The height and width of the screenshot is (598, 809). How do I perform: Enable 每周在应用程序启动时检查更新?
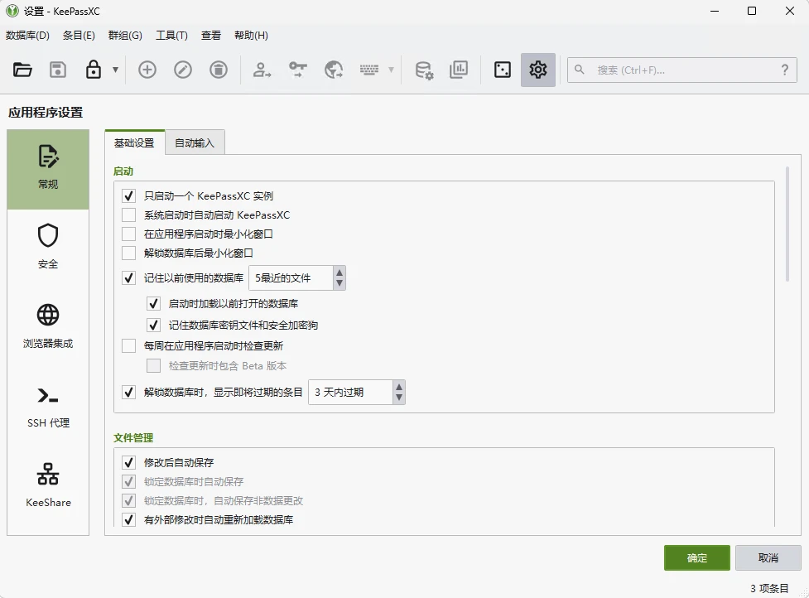pyautogui.click(x=128, y=345)
